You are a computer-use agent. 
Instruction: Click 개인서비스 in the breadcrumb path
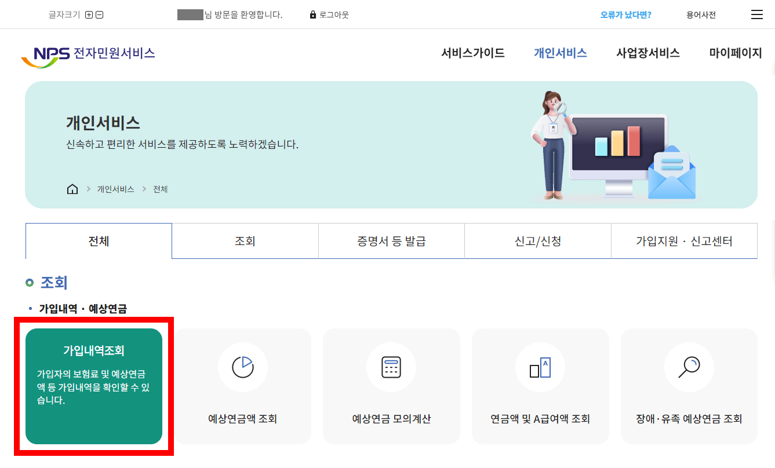pos(115,188)
